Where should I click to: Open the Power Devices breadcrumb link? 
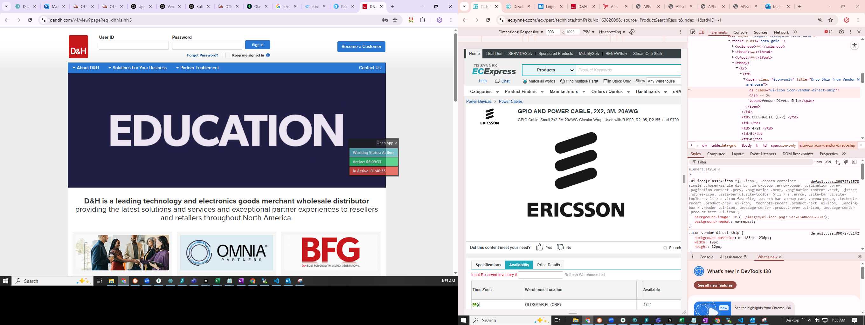(479, 102)
